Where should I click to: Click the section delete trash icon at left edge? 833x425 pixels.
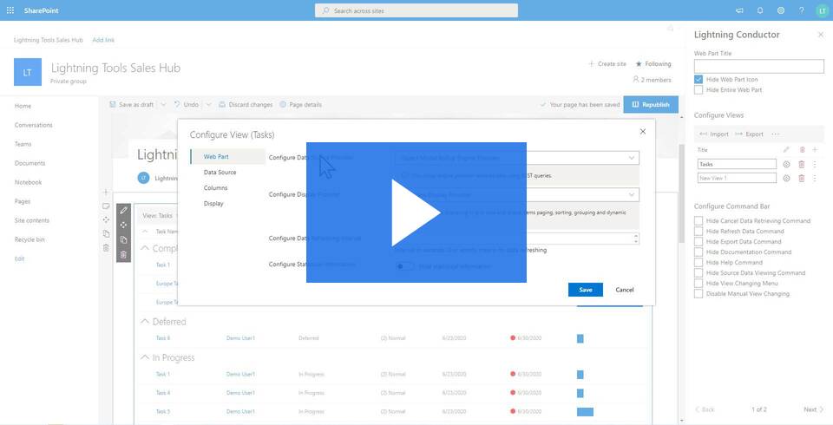(x=106, y=247)
